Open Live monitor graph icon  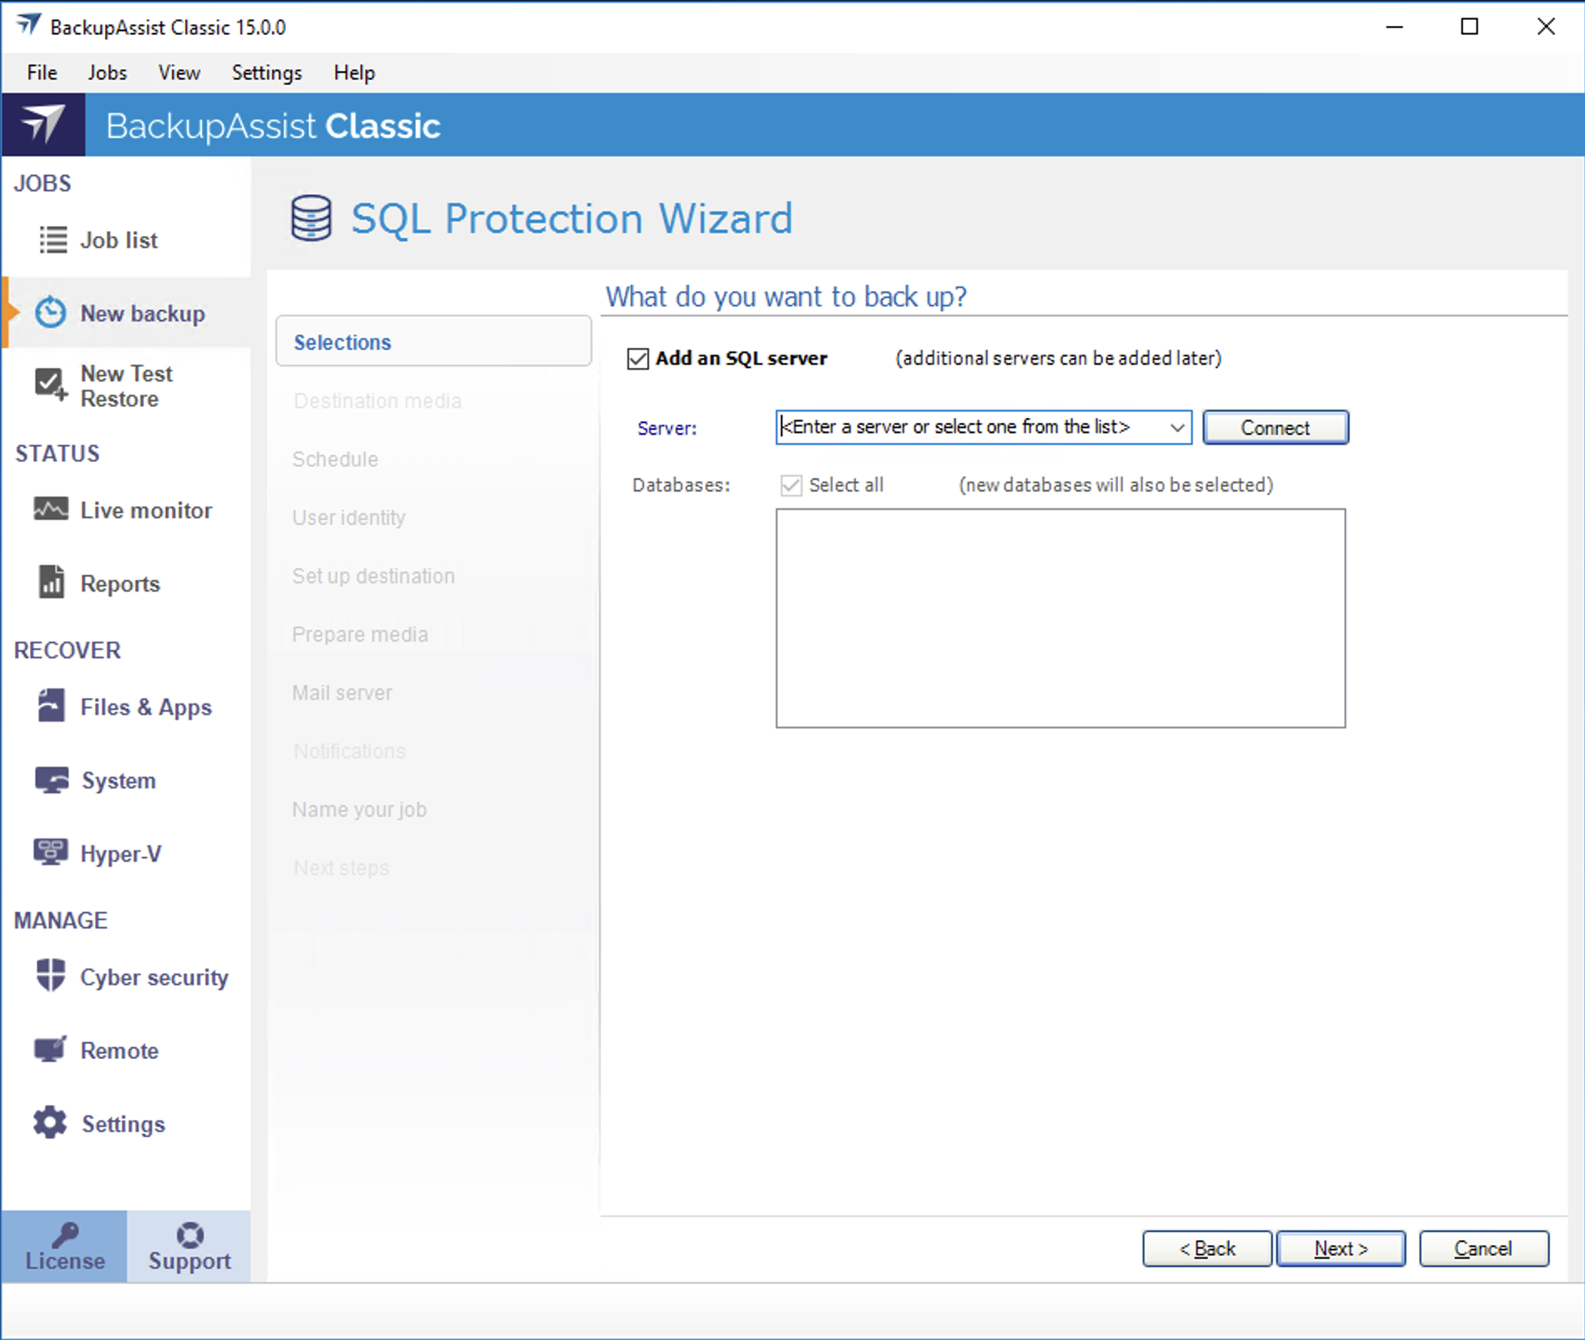point(50,509)
